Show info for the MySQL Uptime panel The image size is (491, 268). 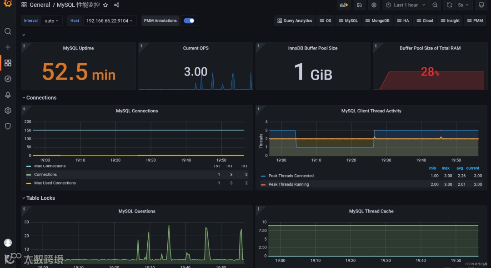tap(24, 46)
